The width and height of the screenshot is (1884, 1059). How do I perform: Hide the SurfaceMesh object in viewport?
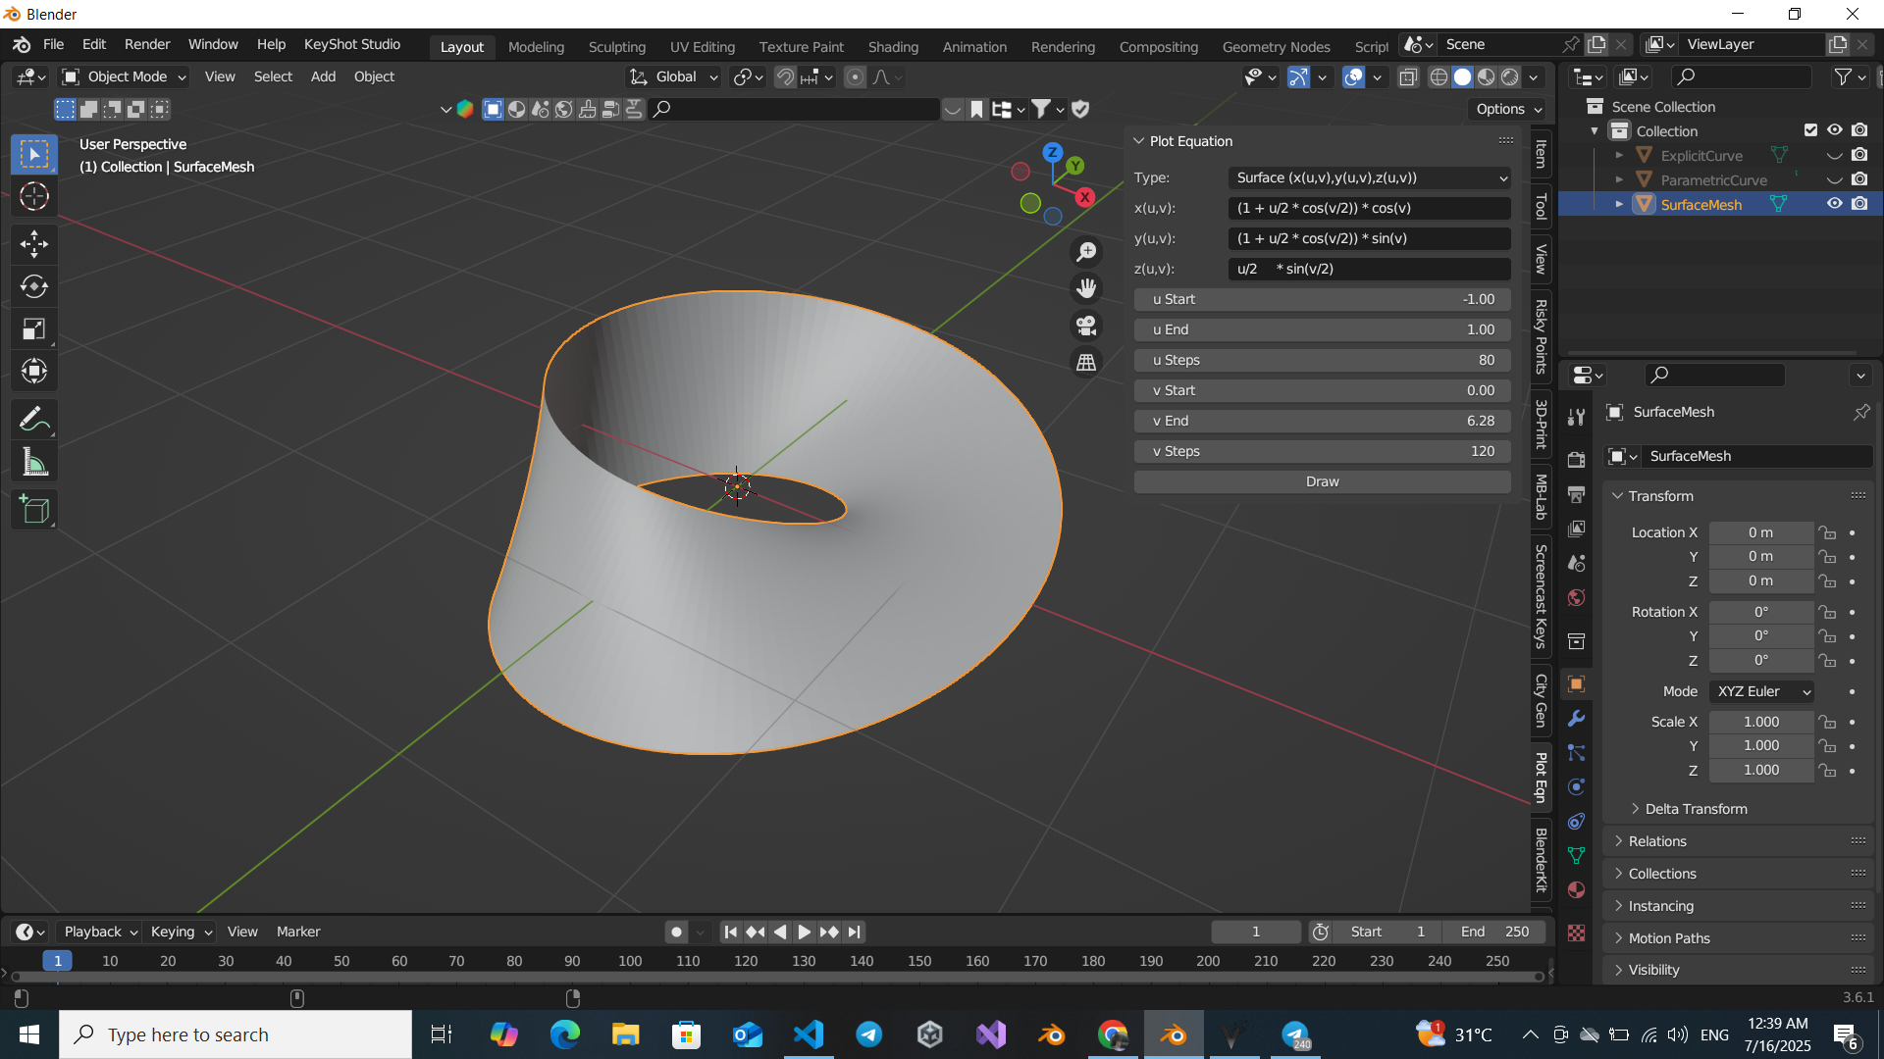[1834, 203]
